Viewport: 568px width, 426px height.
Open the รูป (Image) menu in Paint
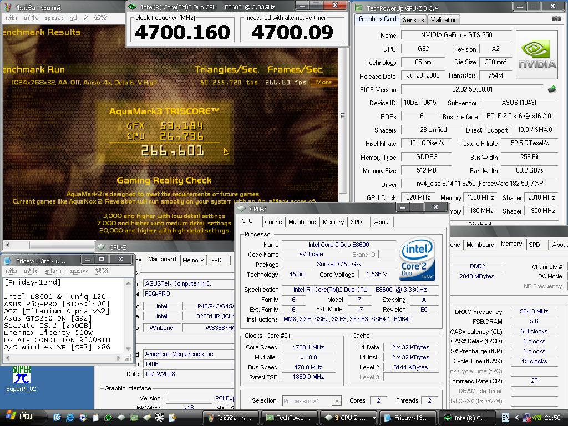click(x=74, y=18)
